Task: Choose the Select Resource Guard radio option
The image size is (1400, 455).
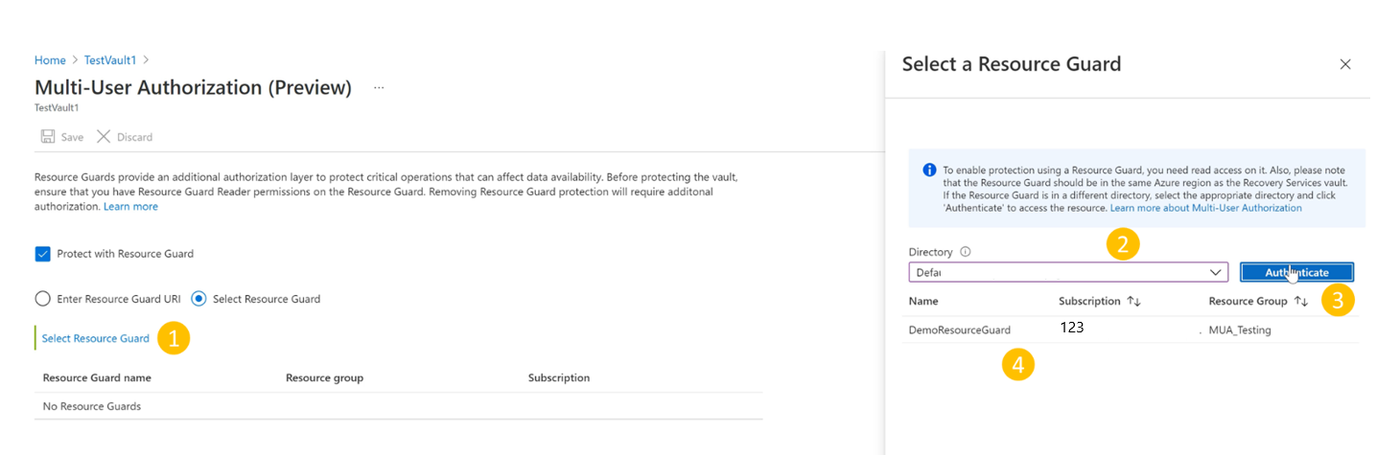Action: [x=199, y=299]
